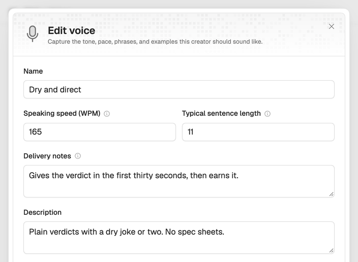Focus the Name field with Dry and direct
The height and width of the screenshot is (262, 358).
[179, 89]
